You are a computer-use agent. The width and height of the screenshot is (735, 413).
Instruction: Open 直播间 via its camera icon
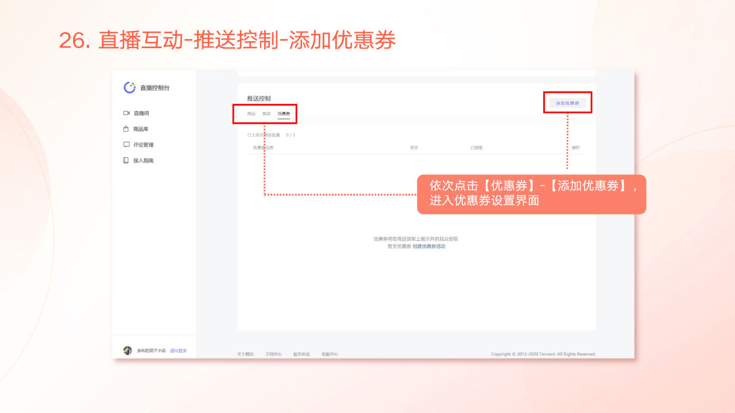[x=126, y=113]
